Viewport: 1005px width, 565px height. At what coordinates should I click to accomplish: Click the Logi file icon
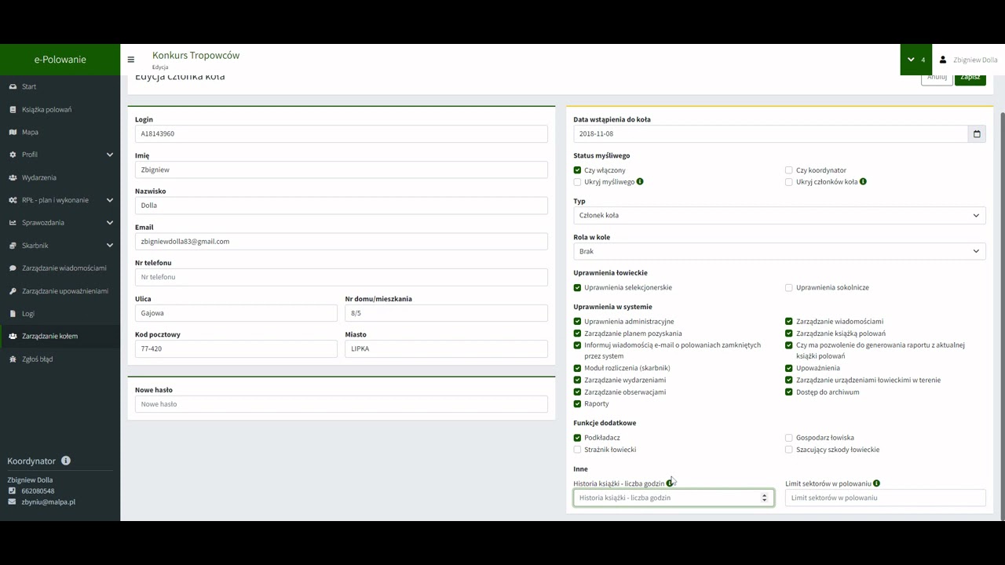[x=13, y=313]
